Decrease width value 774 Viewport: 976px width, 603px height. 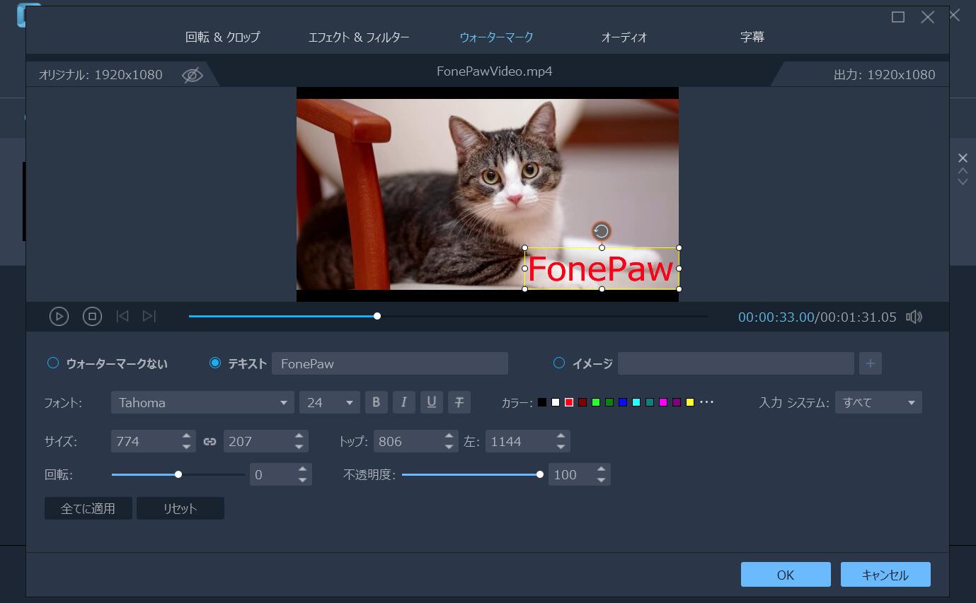(186, 447)
